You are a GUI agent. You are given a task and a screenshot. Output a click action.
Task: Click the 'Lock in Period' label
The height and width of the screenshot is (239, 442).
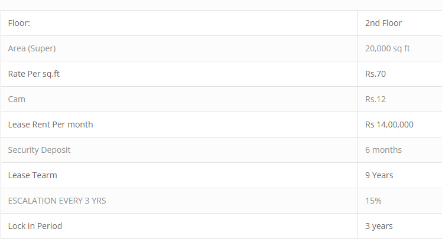[35, 226]
